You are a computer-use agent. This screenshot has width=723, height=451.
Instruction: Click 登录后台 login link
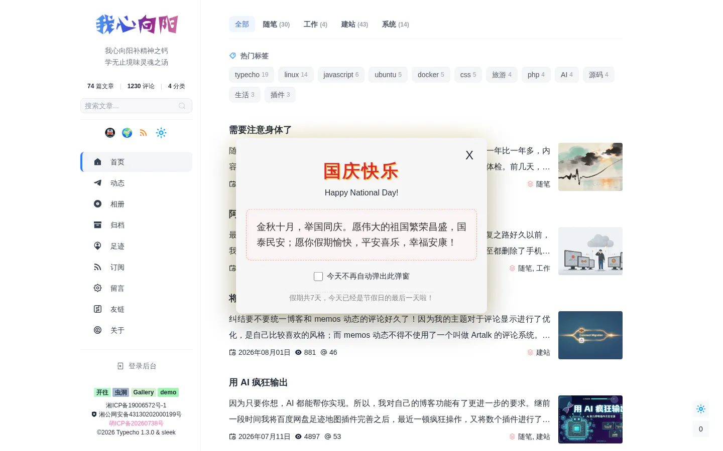click(x=137, y=366)
